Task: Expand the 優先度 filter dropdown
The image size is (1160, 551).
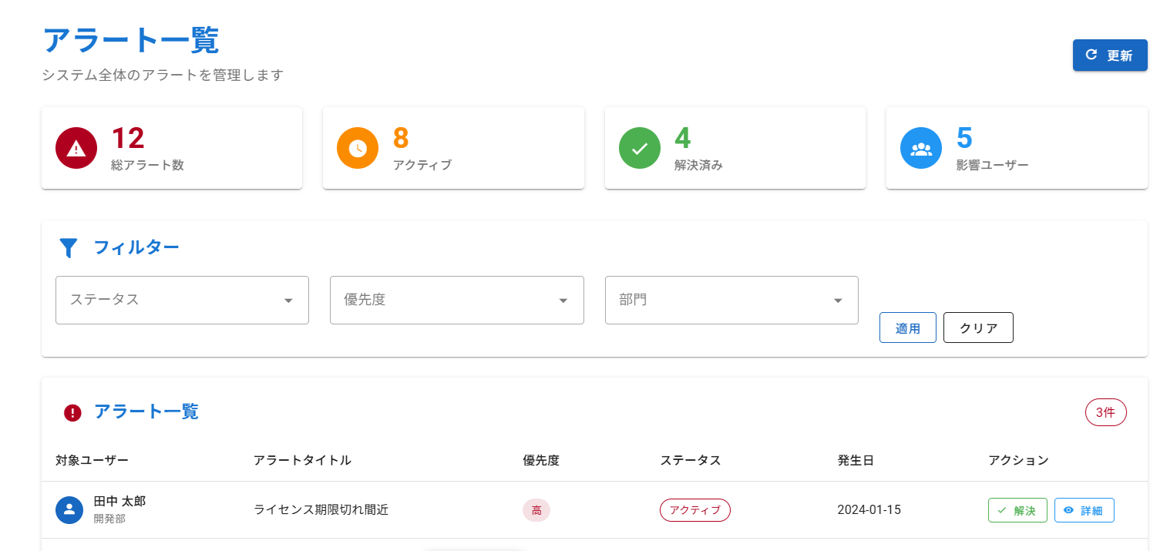Action: [456, 300]
